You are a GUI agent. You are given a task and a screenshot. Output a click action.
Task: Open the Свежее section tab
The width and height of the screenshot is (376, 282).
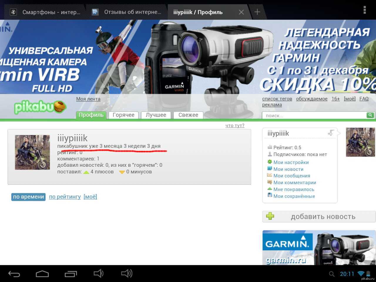(188, 115)
